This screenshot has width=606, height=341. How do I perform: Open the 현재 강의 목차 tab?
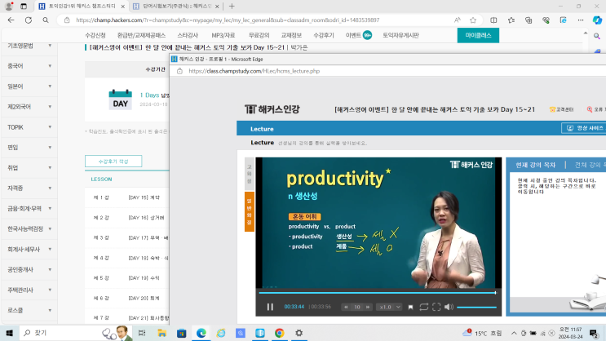[x=535, y=165]
